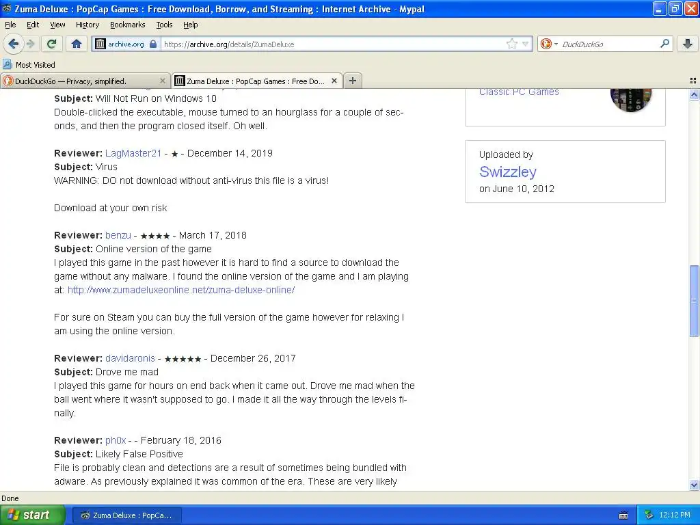Open Classic PC Games collection link
The image size is (700, 525).
pyautogui.click(x=519, y=92)
